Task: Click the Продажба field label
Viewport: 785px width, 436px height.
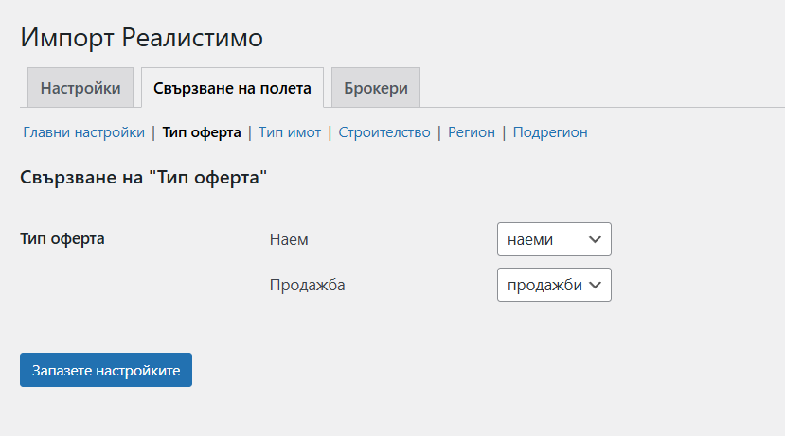Action: 307,285
